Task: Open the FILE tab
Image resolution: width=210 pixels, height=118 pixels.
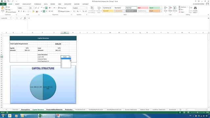Action: pos(3,4)
